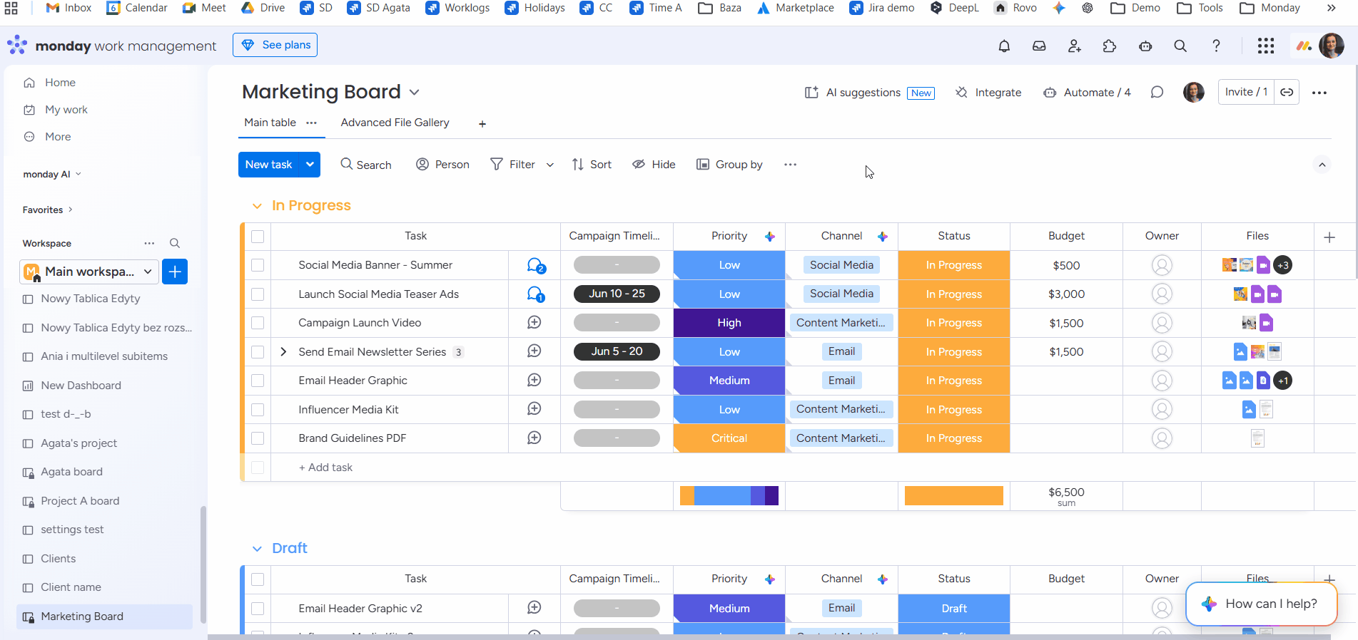This screenshot has height=640, width=1358.
Task: Expand the Favorites section
Action: pyautogui.click(x=48, y=210)
